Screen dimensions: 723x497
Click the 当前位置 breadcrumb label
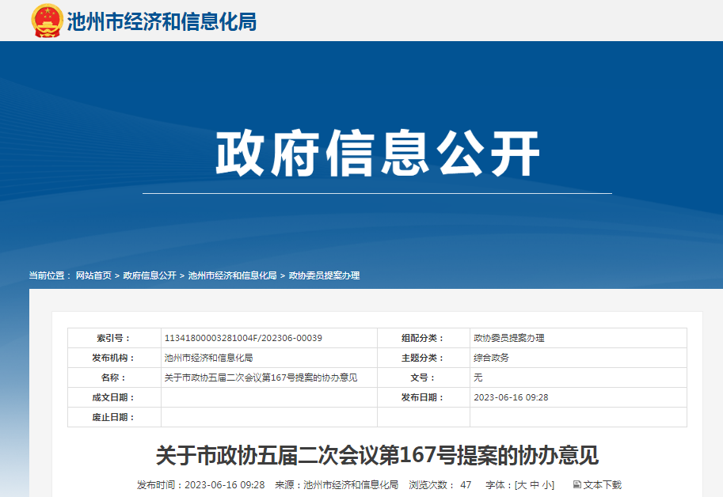[x=49, y=275]
